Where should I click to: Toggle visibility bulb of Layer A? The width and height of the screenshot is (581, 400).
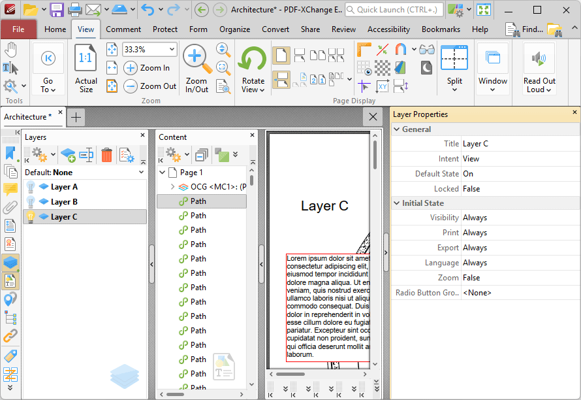pyautogui.click(x=31, y=187)
